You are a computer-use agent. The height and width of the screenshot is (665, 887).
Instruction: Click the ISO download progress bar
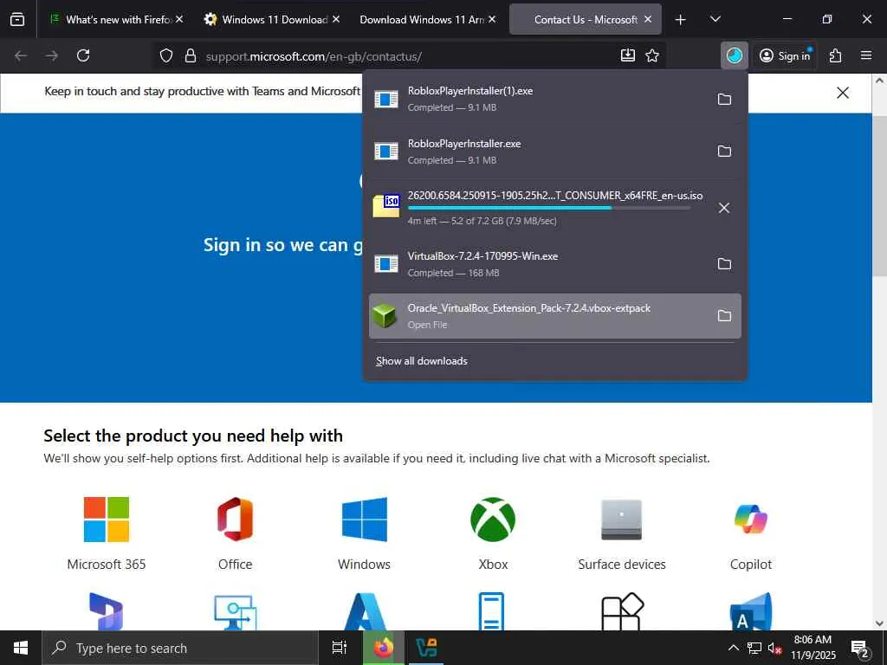click(548, 208)
